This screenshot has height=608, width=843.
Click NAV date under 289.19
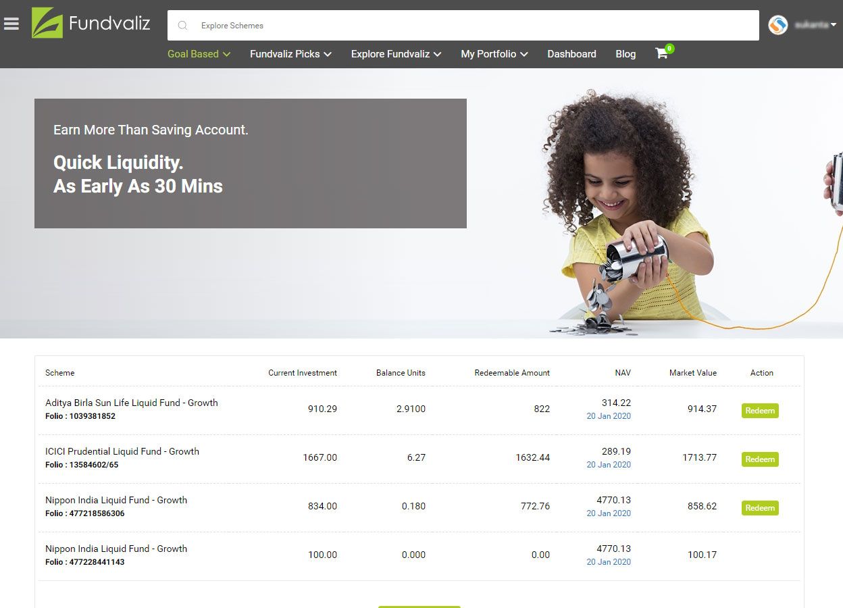pos(609,465)
